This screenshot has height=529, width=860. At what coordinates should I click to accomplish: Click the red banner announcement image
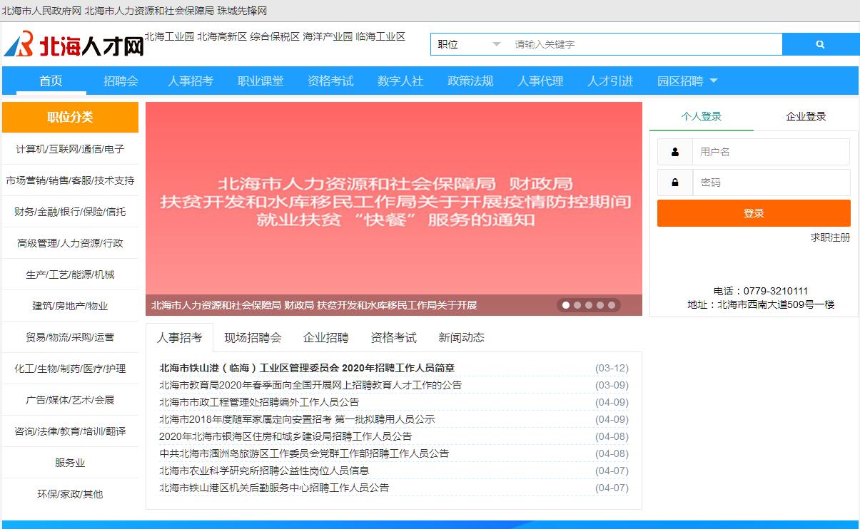[x=393, y=200]
